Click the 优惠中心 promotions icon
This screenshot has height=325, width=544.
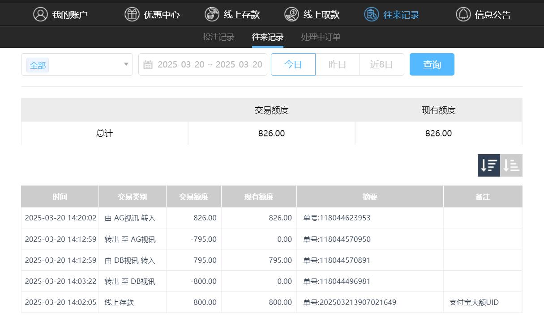pyautogui.click(x=132, y=14)
